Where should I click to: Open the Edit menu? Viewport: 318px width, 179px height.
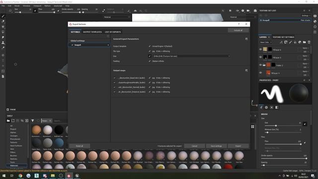coord(9,6)
